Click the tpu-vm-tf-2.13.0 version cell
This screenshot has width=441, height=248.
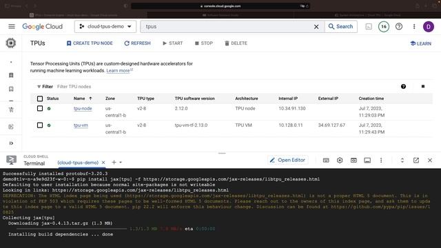[x=191, y=125]
